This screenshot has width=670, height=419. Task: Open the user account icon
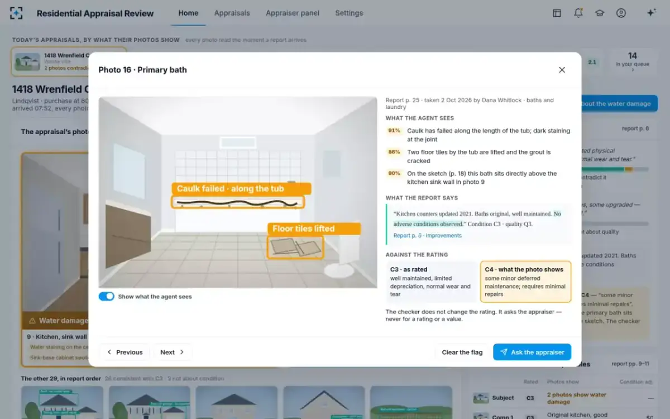pyautogui.click(x=621, y=13)
